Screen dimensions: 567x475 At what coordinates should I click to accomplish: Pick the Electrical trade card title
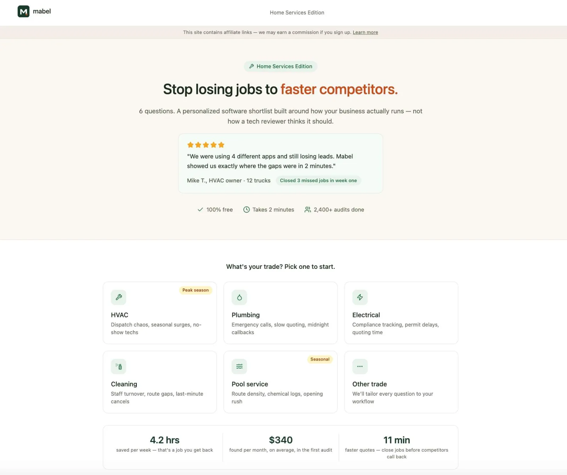(x=366, y=315)
